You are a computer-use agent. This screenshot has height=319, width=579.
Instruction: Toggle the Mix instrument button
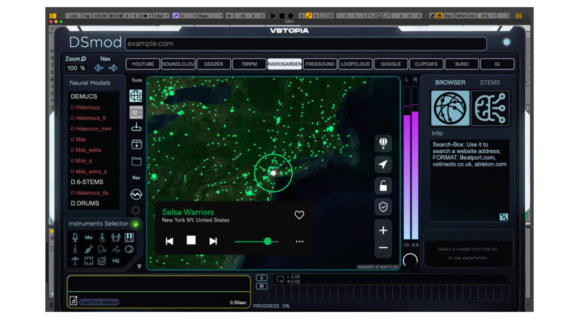click(89, 238)
